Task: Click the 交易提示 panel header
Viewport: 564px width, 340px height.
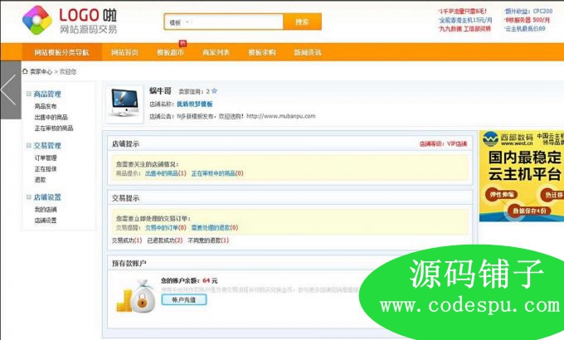Action: [x=290, y=198]
